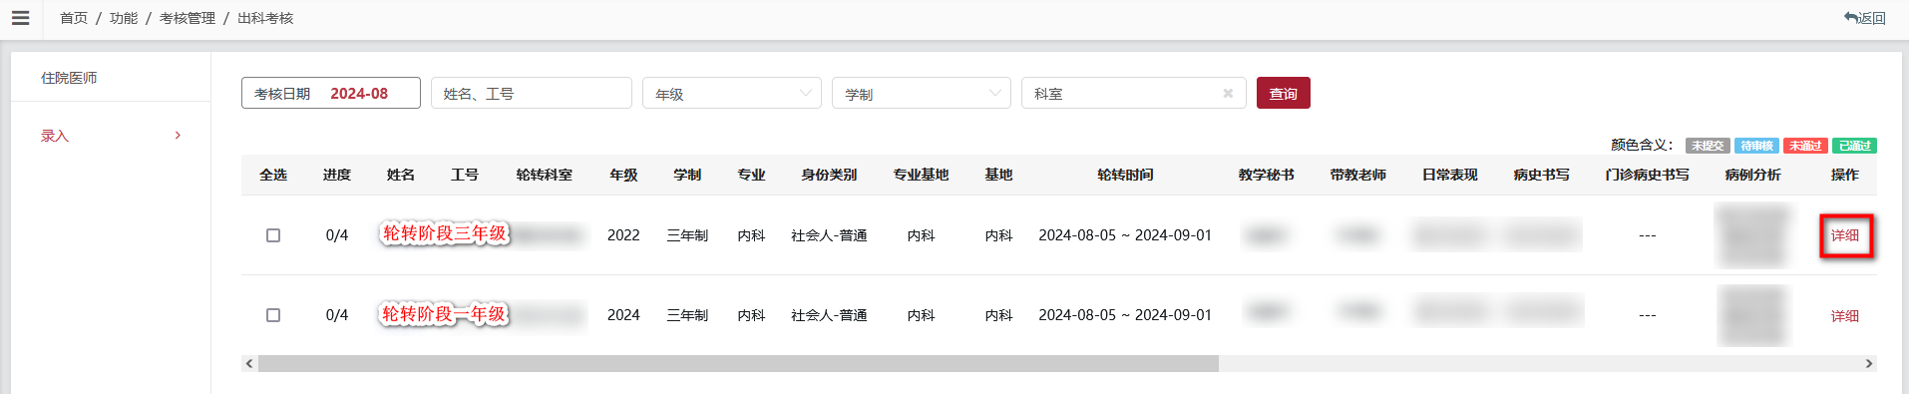Click the 2024 year cell
Screen dimensions: 1909x394
(623, 315)
